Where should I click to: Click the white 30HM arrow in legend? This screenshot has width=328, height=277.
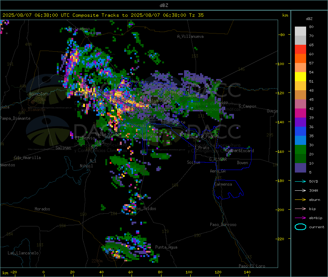(x=300, y=190)
